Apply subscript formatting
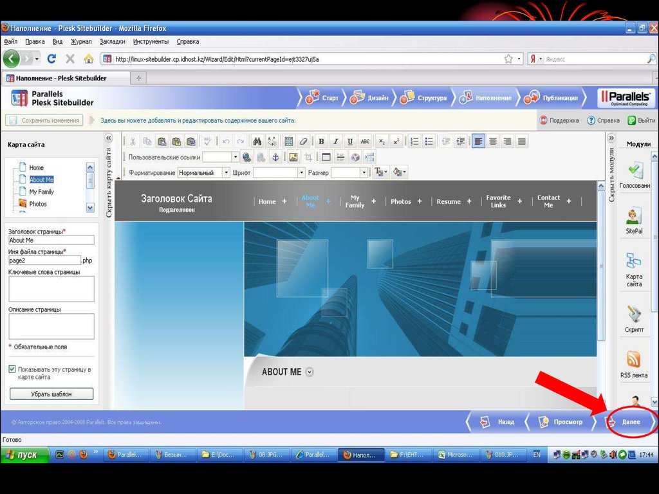This screenshot has width=659, height=494. [x=382, y=142]
